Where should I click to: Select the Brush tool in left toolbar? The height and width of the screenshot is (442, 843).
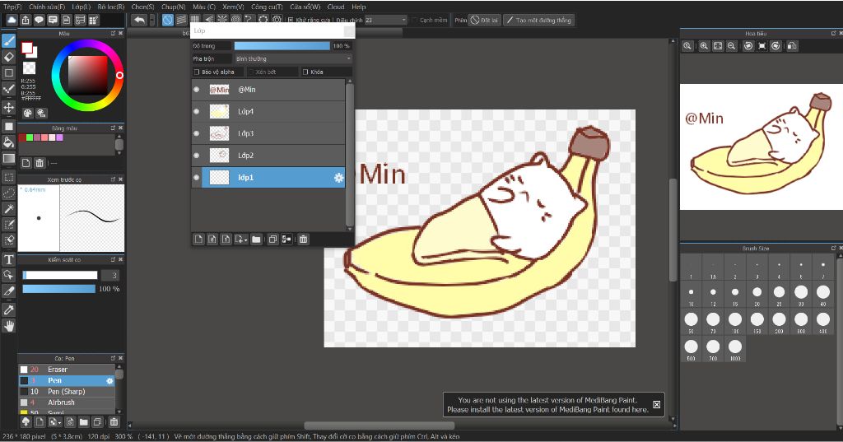click(x=9, y=40)
